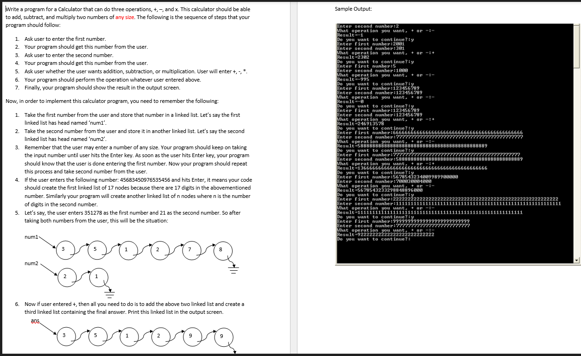Click console line 'Result=-995'
Screen dimensions: 581x356
[353, 79]
